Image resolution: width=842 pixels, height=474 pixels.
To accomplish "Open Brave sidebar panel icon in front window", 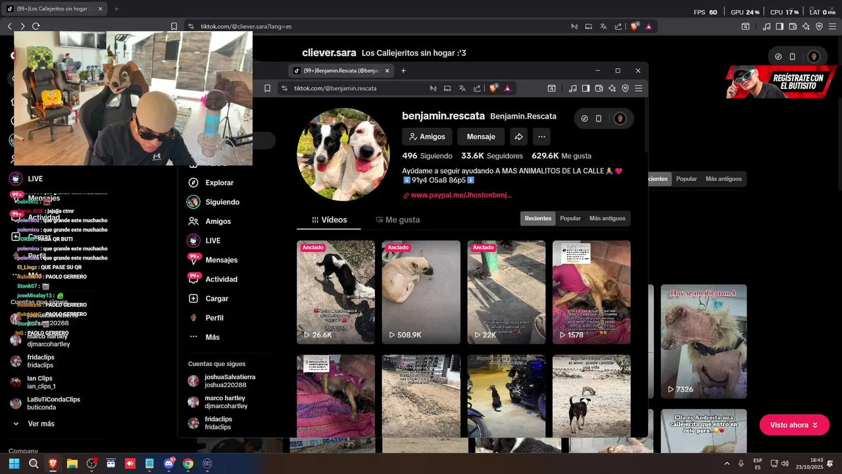I will point(585,88).
